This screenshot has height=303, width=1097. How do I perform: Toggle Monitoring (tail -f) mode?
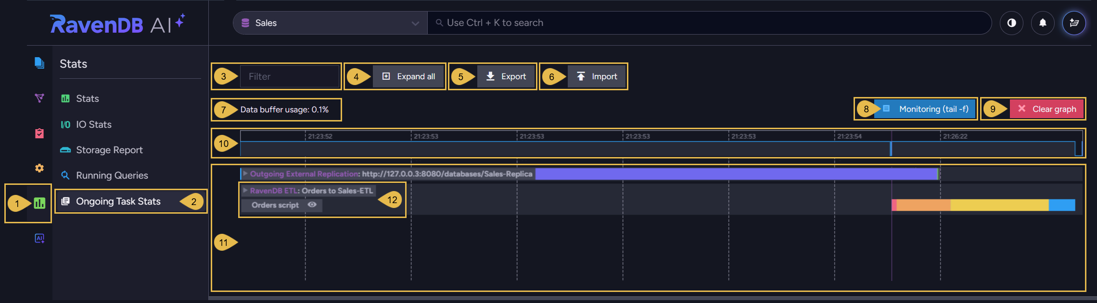[925, 109]
